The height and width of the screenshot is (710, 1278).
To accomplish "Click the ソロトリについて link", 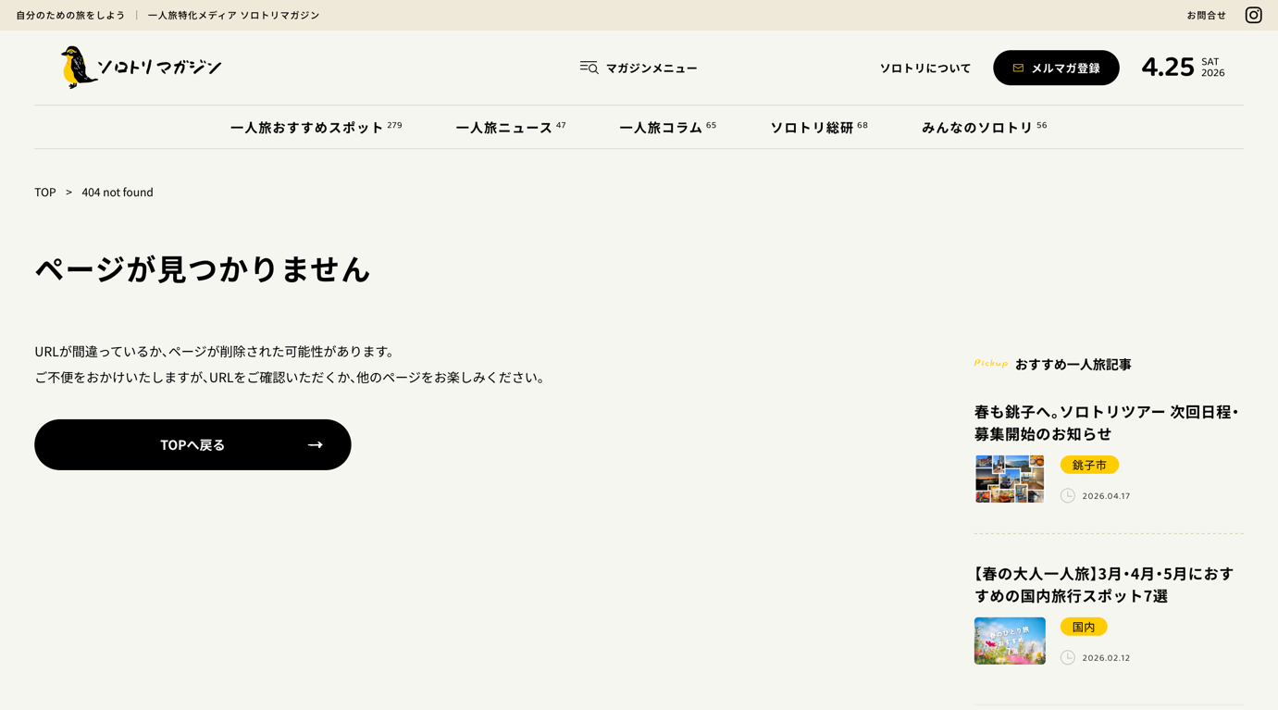I will [x=924, y=68].
